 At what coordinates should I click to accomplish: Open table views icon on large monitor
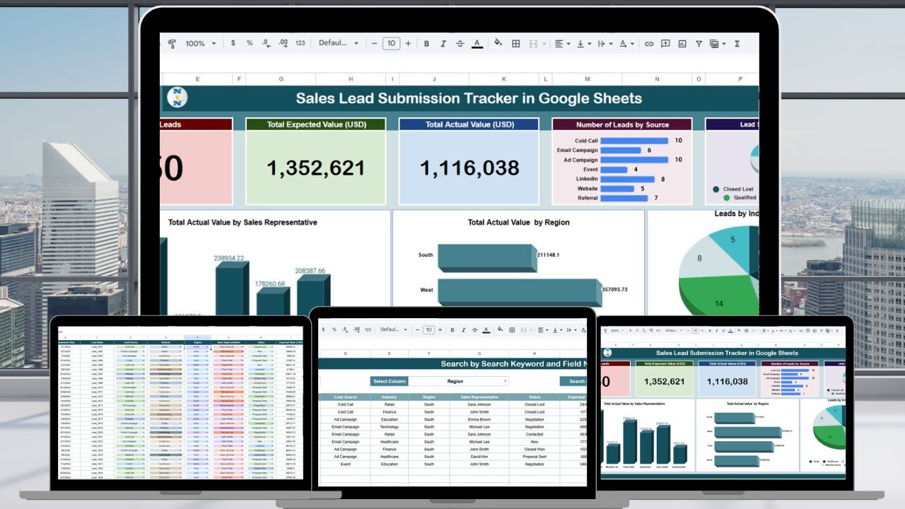tap(714, 44)
